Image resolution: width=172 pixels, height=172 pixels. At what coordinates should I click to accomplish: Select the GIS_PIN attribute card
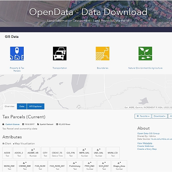71,153
